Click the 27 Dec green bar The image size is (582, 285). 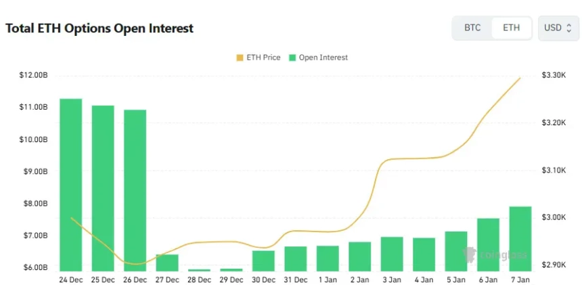coord(167,263)
